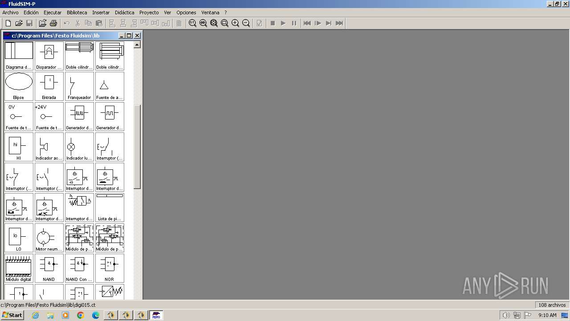Viewport: 570px width, 321px height.
Task: Zoom in with the plus magnifier
Action: pos(235,23)
